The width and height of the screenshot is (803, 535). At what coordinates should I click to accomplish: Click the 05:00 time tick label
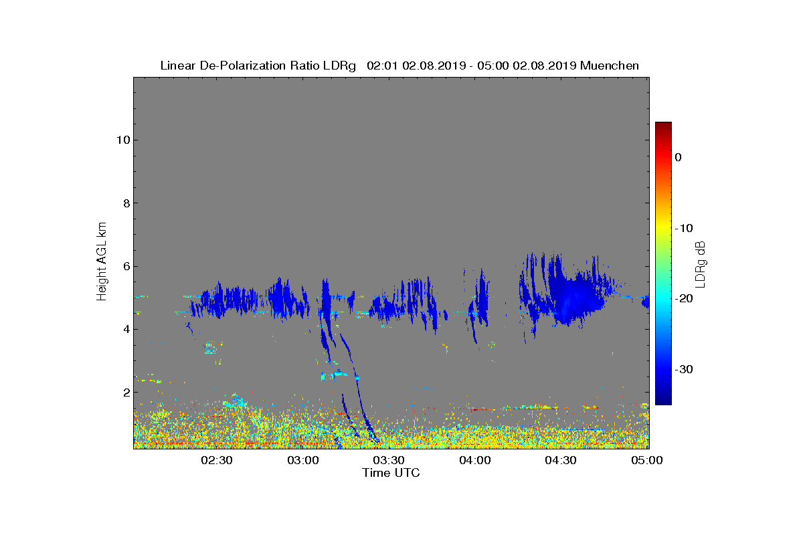[x=647, y=460]
